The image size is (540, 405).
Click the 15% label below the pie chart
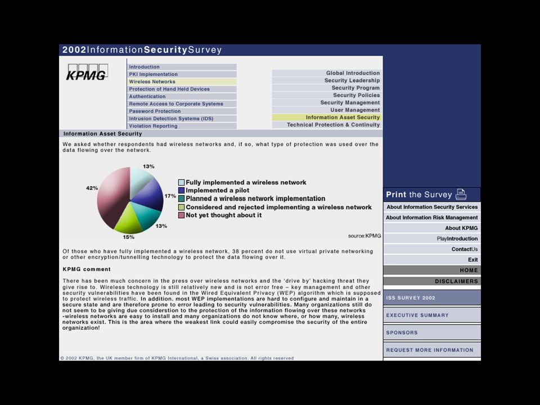point(128,237)
